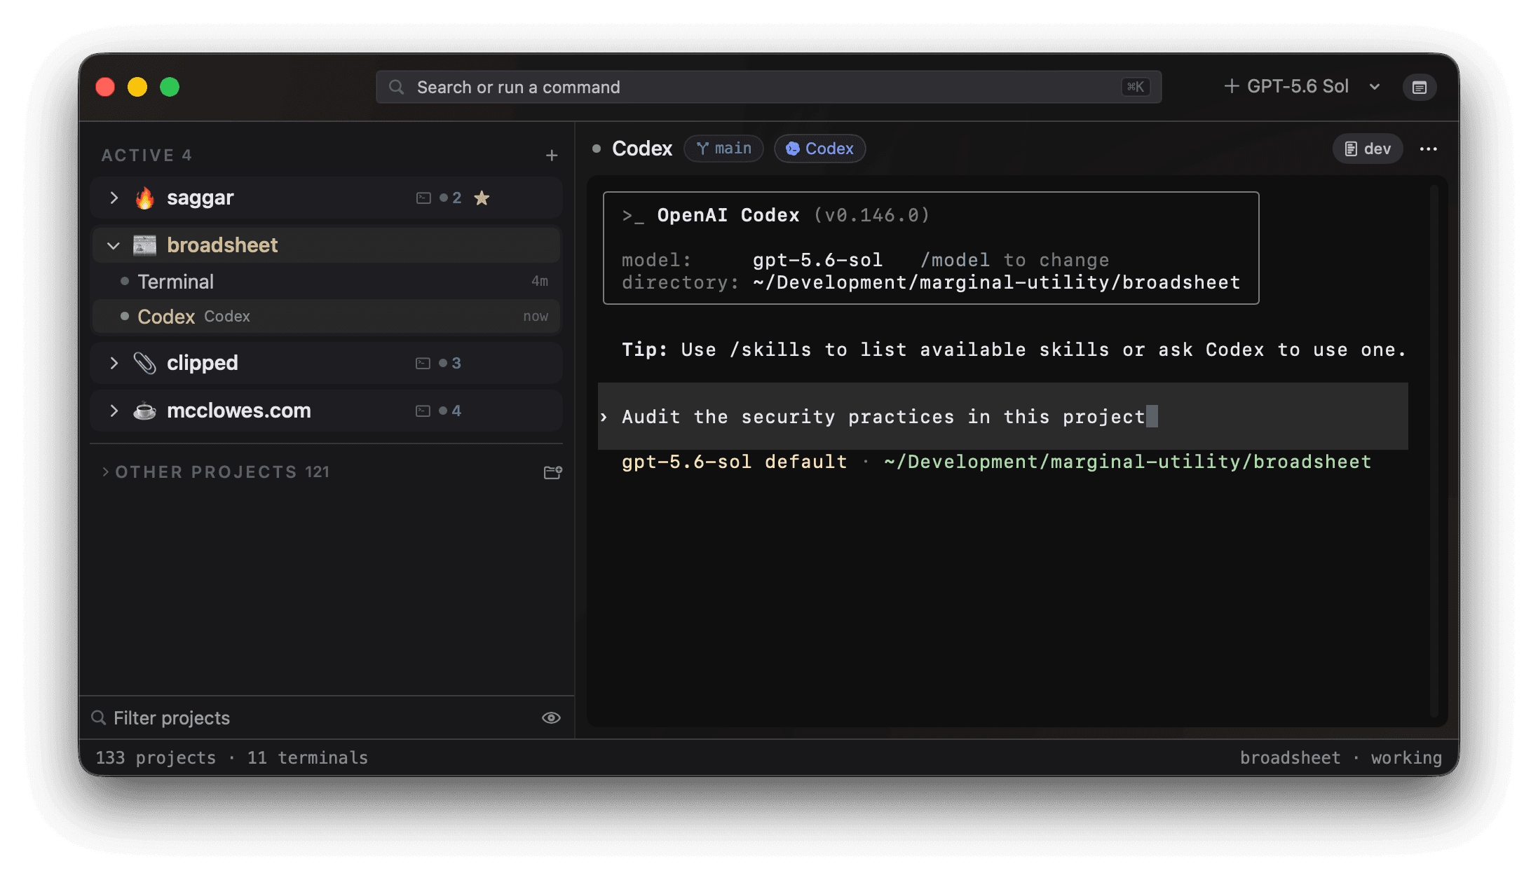Click the clipped terminal count '3'

pyautogui.click(x=456, y=364)
